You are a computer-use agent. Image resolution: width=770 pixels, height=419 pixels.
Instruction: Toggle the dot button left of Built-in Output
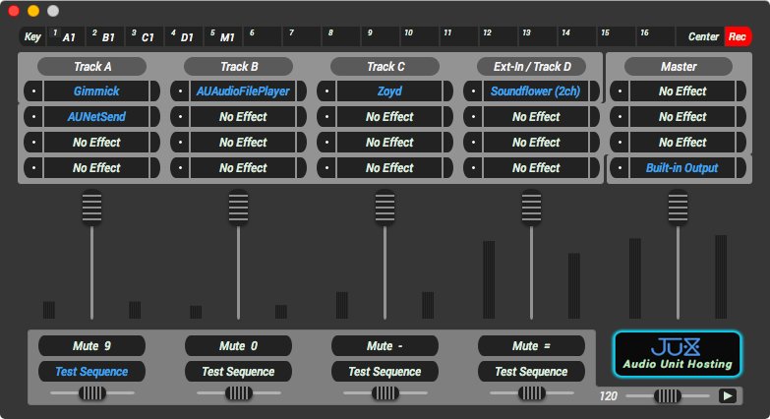620,168
